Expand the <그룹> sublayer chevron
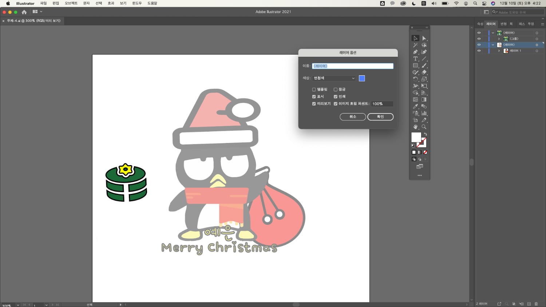 (x=499, y=39)
